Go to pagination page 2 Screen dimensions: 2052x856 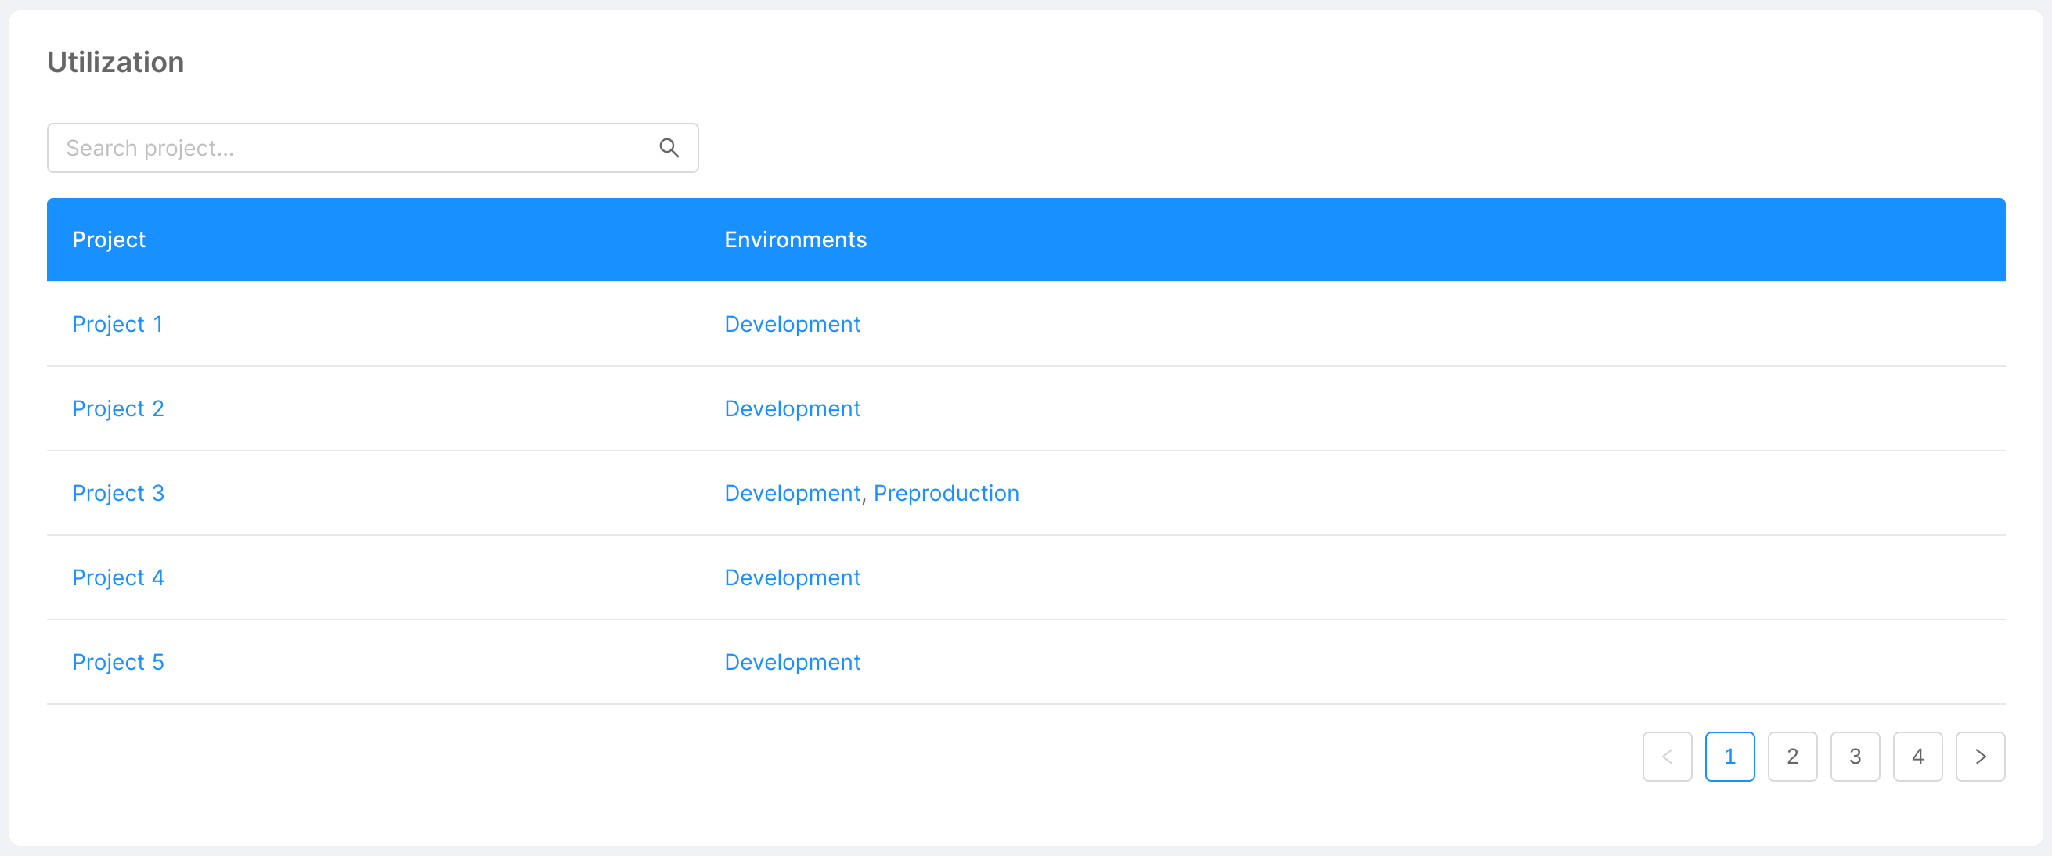[x=1791, y=757]
